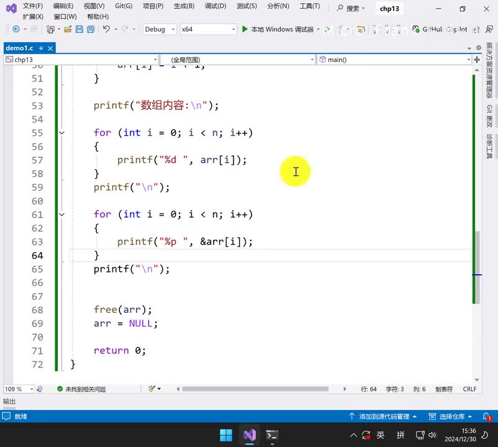
Task: Open the Git 更改 side tab
Action: [x=489, y=116]
